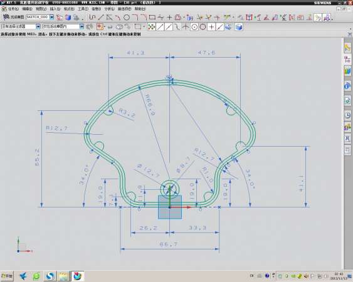Click the SKETCH_000 name field

click(38, 17)
